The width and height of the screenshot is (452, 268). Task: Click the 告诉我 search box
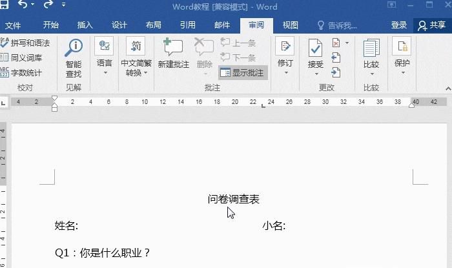[x=337, y=26]
